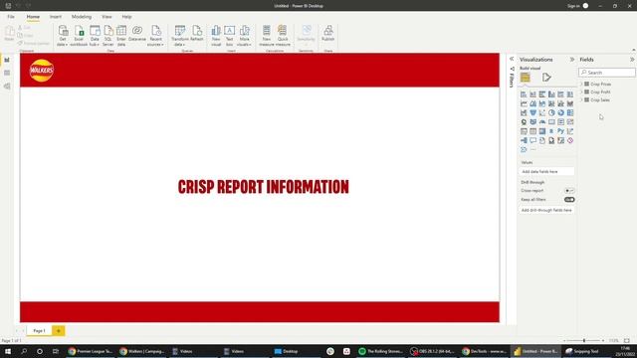Switch to the Insert ribbon tab
637x358 pixels.
coord(56,17)
